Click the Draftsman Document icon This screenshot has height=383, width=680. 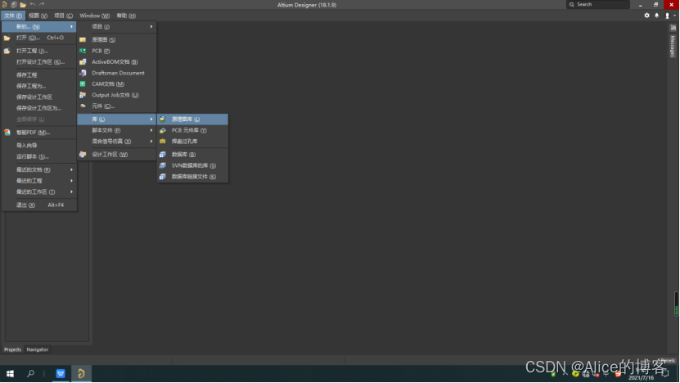click(x=83, y=73)
